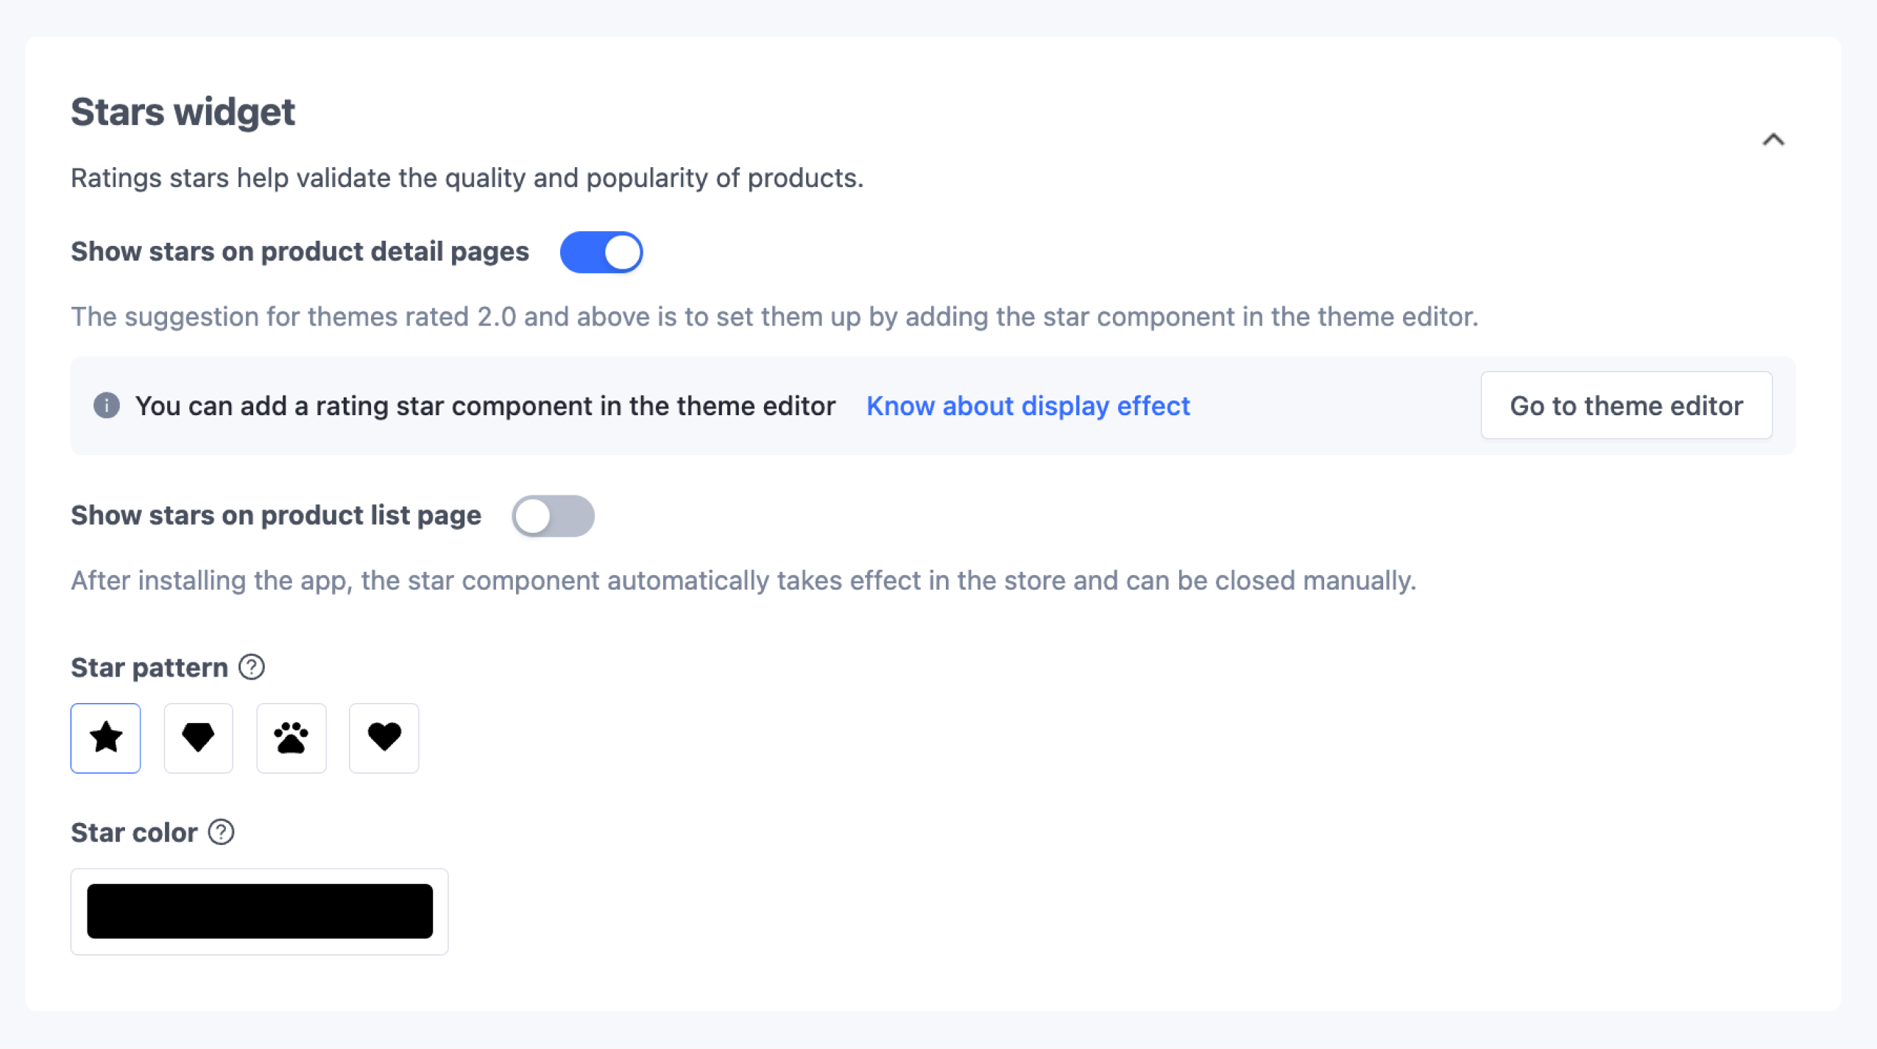Viewport: 1877px width, 1049px height.
Task: Select the heart rating pattern
Action: click(x=384, y=738)
